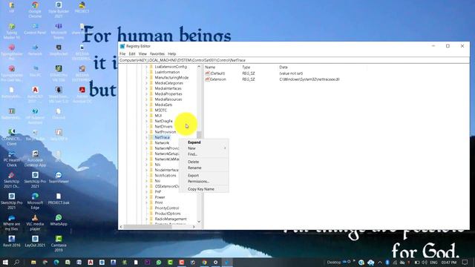Choose New submenu in context menu
The height and width of the screenshot is (267, 475).
click(x=203, y=148)
